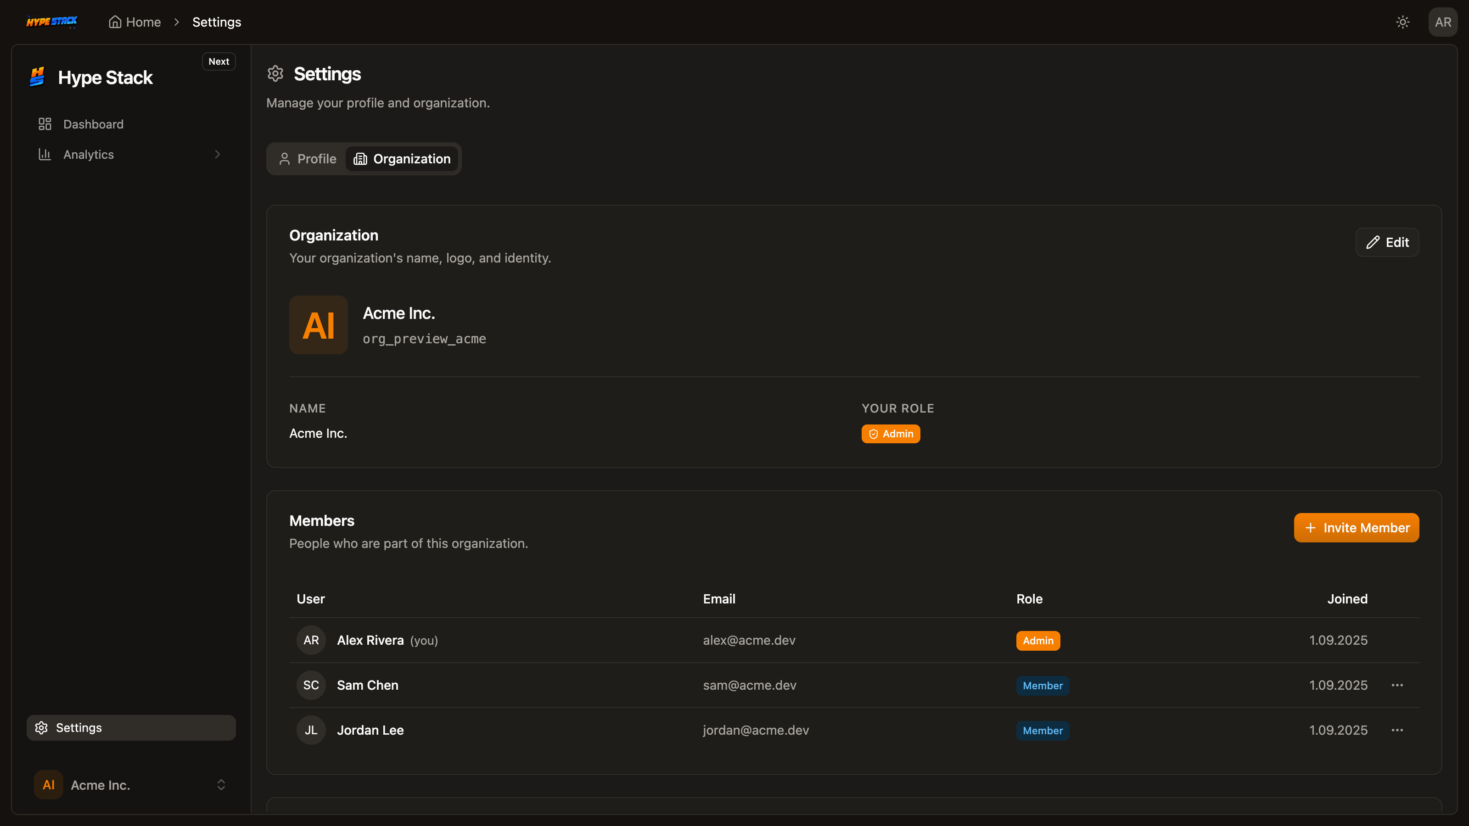The height and width of the screenshot is (826, 1469).
Task: Click the JL avatar for Jordan Lee
Action: (x=311, y=730)
